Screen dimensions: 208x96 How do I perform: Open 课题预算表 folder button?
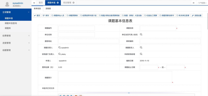[x=72, y=16]
